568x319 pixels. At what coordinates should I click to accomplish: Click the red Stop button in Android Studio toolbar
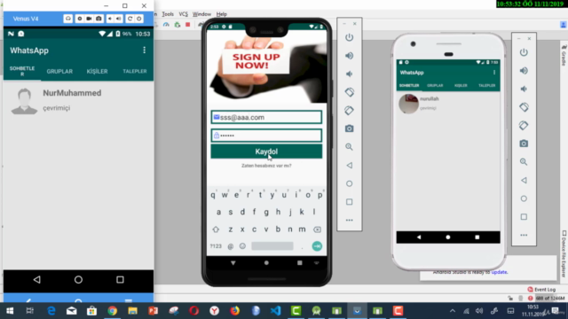(187, 25)
